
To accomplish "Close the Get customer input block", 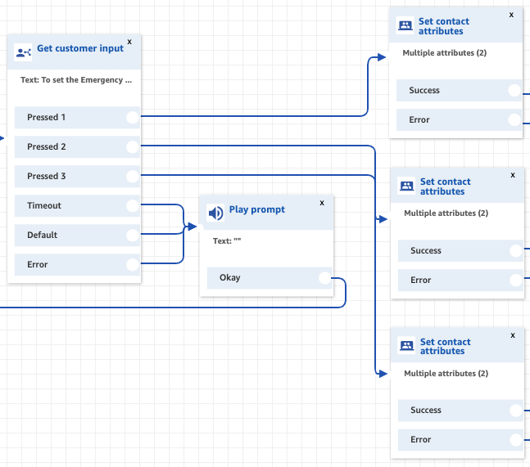I will pos(129,41).
